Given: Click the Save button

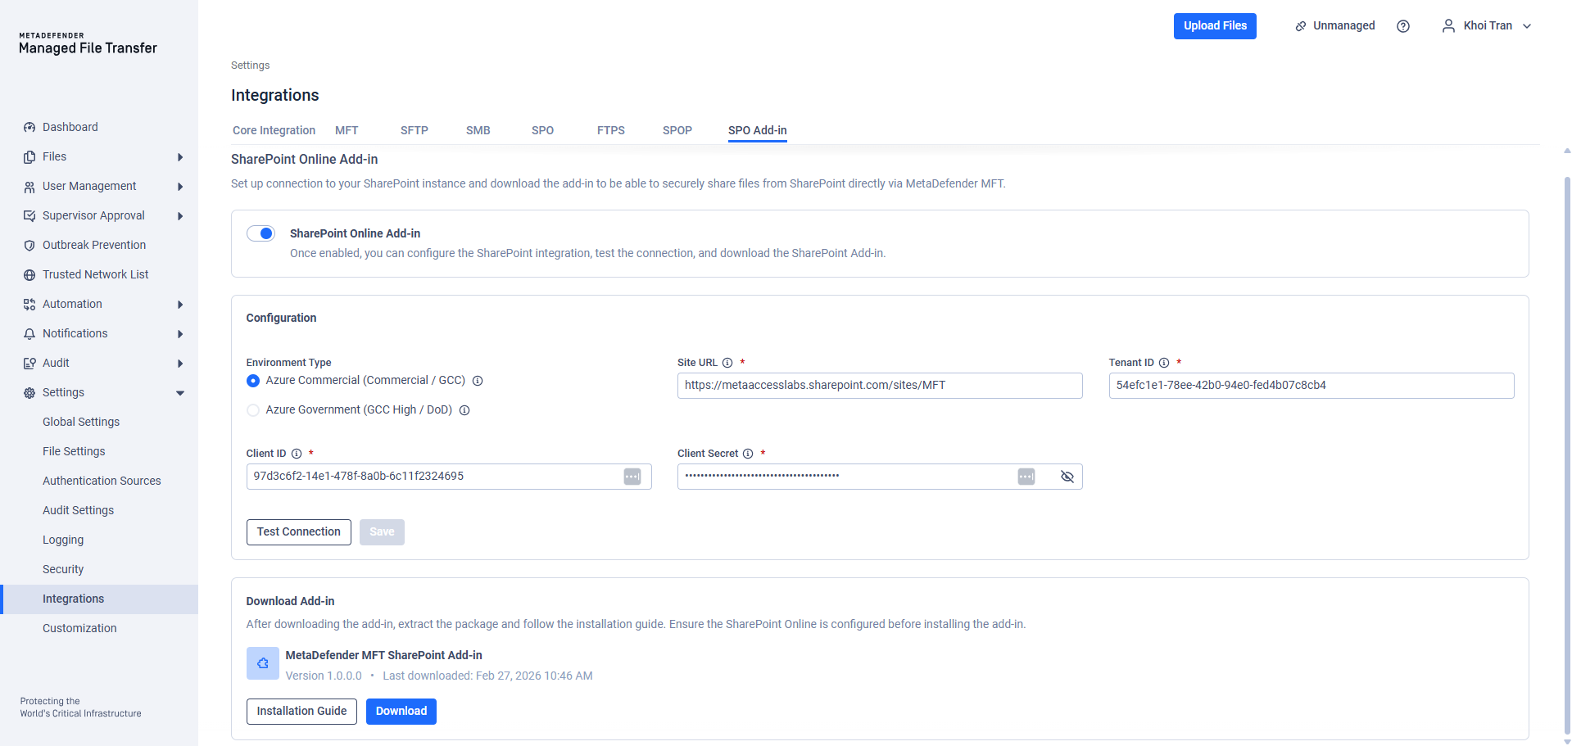Looking at the screenshot, I should 382,532.
